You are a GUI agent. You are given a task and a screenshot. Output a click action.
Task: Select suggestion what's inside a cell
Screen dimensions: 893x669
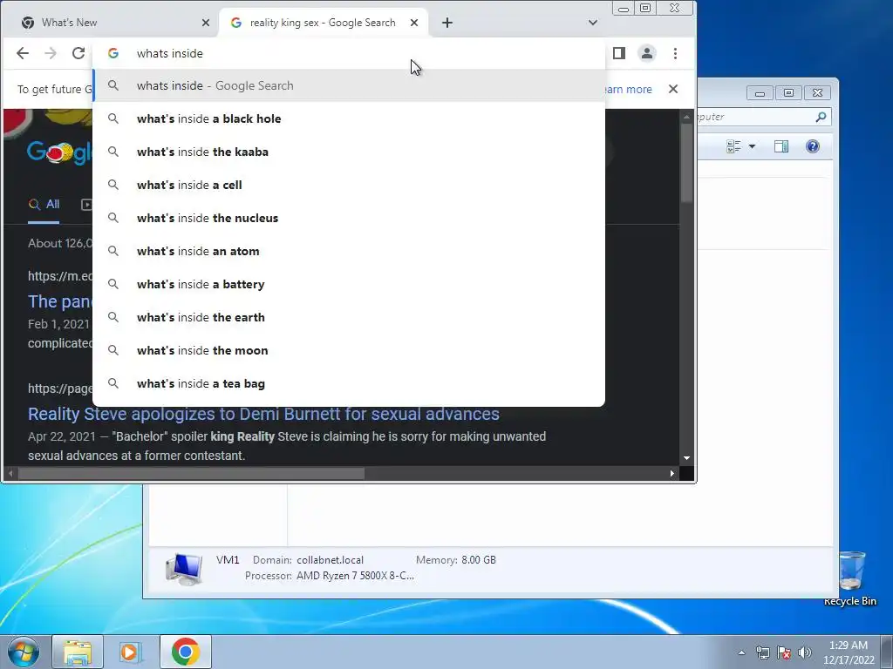click(x=349, y=185)
